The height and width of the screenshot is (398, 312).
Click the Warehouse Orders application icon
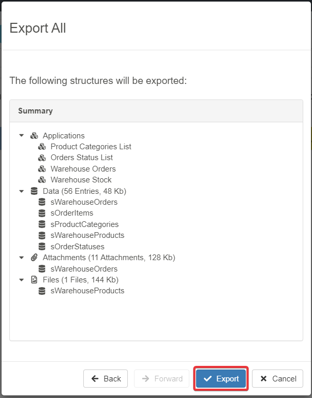42,169
